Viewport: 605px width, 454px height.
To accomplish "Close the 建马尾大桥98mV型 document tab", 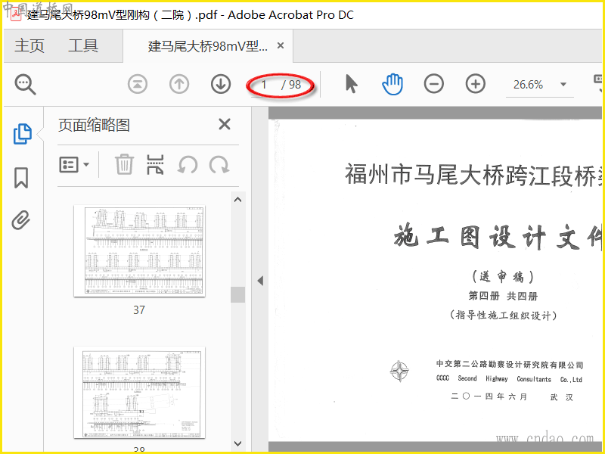I will (x=281, y=46).
